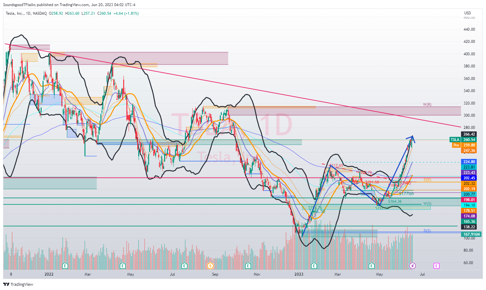Click the 138.22 dark price label
486x290 pixels.
point(469,227)
